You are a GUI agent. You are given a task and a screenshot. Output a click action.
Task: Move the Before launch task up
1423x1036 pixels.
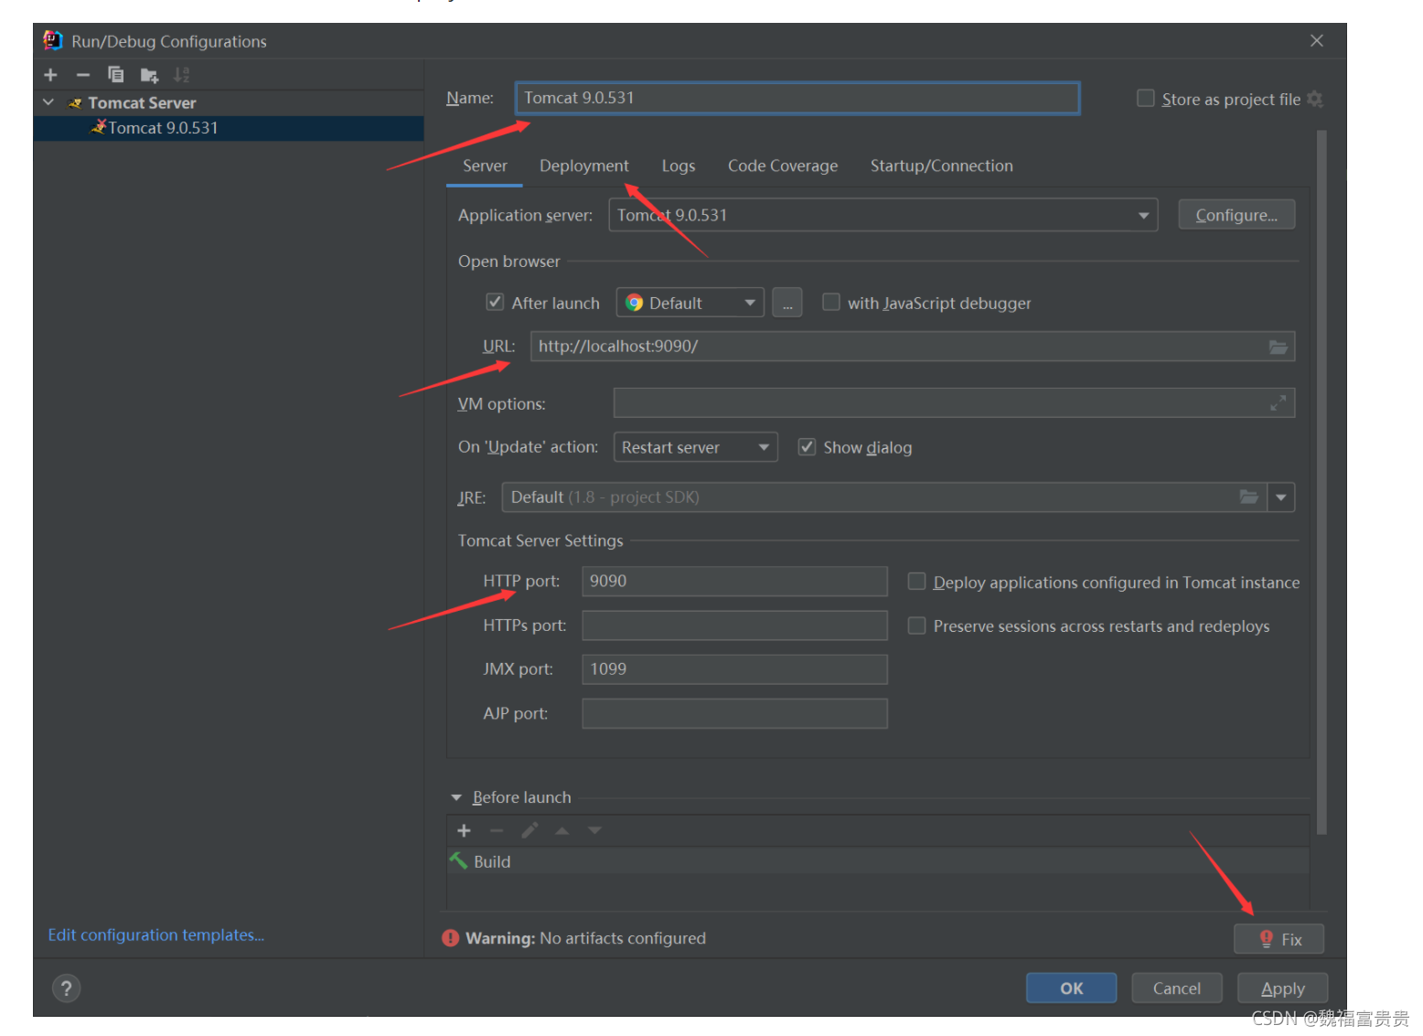tap(562, 830)
